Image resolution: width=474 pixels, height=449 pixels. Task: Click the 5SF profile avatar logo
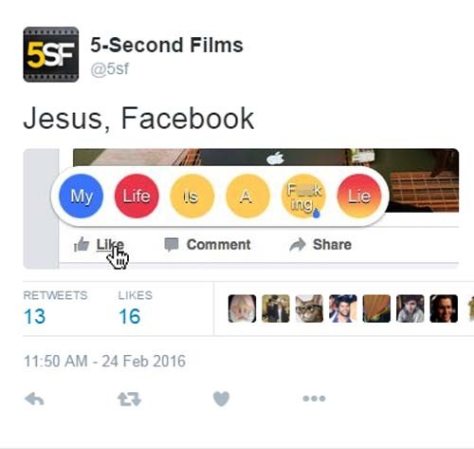[x=51, y=54]
